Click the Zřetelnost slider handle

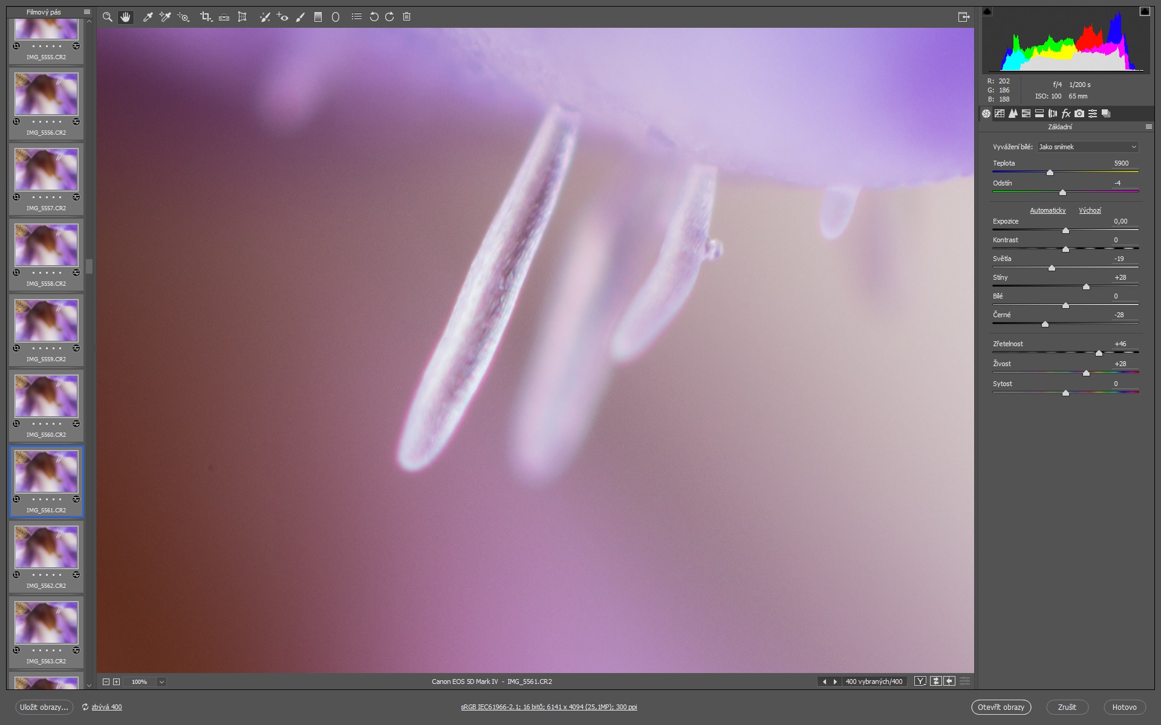coord(1099,353)
